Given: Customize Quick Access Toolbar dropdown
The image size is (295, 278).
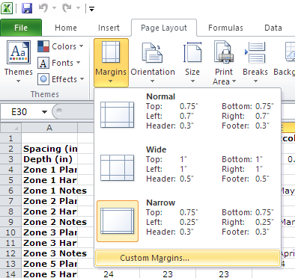Looking at the screenshot, I should click(x=91, y=9).
